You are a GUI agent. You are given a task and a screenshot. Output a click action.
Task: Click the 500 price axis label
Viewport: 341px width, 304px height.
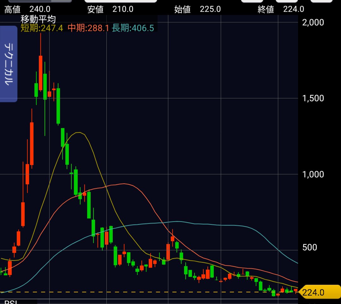[x=310, y=247]
